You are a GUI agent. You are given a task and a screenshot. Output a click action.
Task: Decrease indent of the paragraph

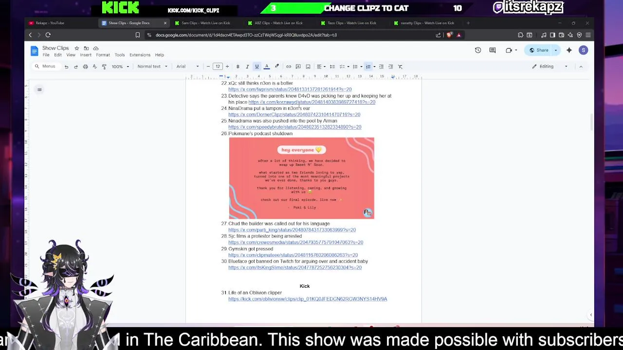coord(381,67)
